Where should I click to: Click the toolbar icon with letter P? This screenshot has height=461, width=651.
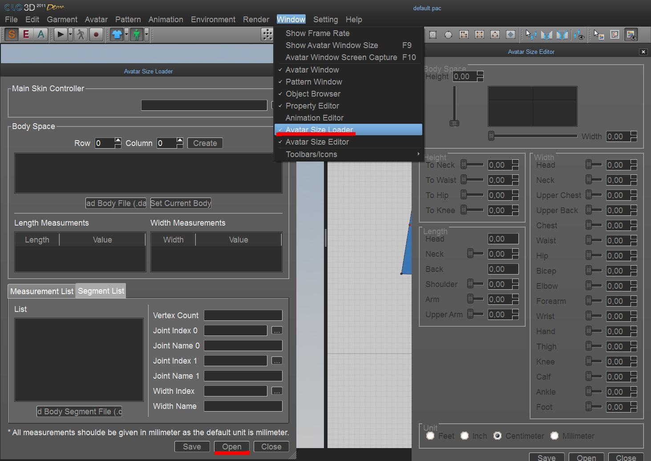(x=615, y=34)
